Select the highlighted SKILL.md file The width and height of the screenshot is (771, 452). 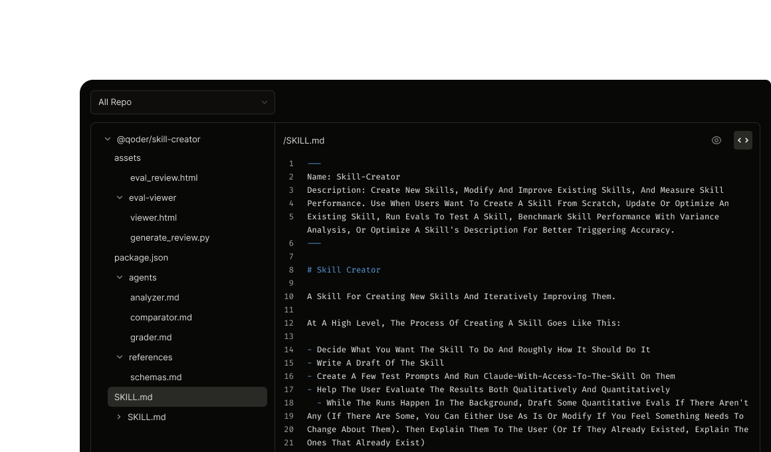(187, 397)
